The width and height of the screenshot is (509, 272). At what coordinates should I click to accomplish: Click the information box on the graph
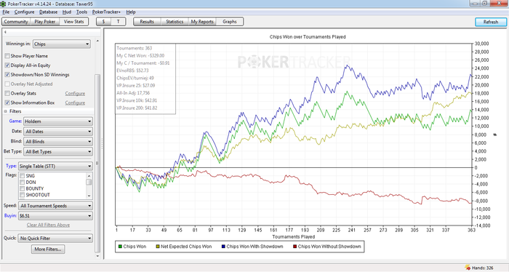tap(145, 79)
